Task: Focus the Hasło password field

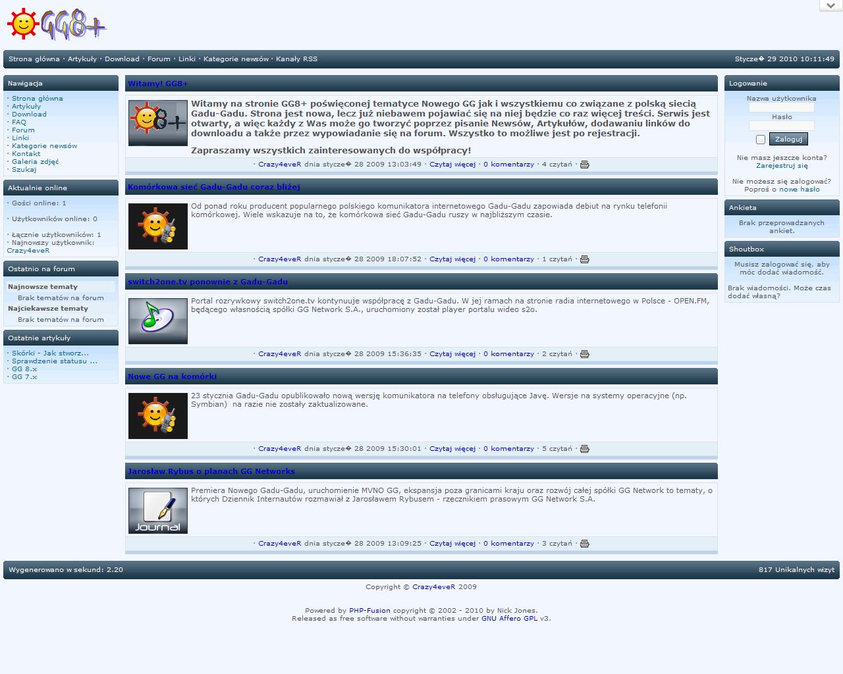Action: click(782, 126)
